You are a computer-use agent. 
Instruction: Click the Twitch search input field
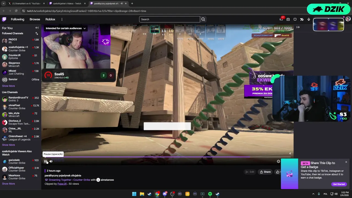tap(169, 19)
